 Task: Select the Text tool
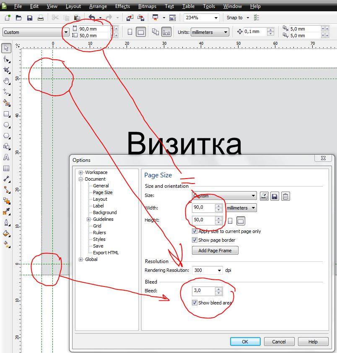(x=6, y=157)
